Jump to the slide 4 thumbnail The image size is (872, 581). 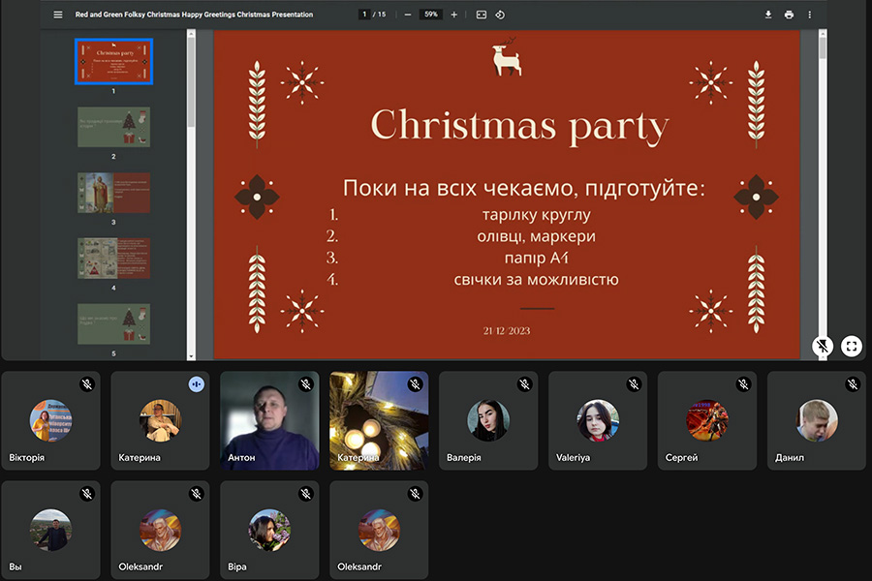(x=113, y=259)
